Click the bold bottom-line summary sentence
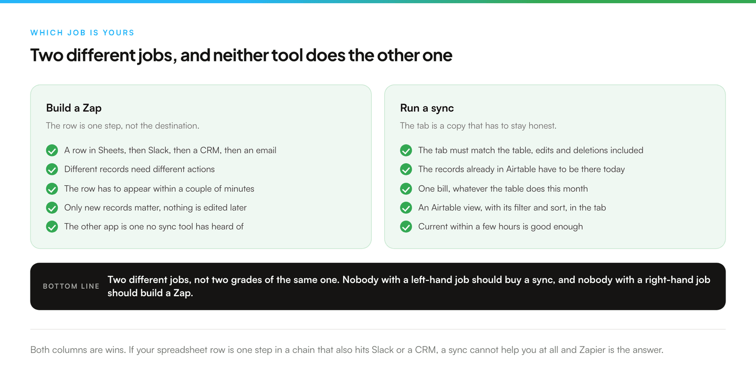This screenshot has width=756, height=387. click(409, 286)
